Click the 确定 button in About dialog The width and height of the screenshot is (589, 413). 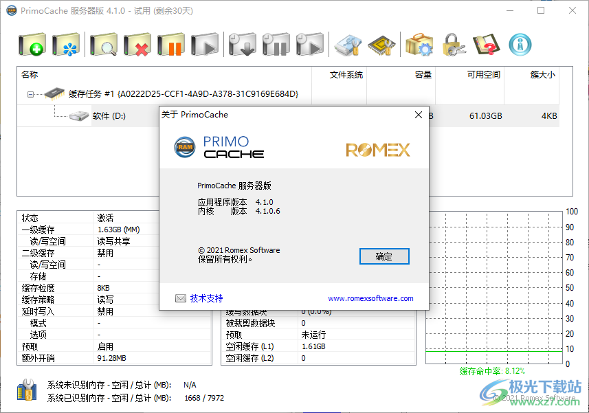(384, 256)
